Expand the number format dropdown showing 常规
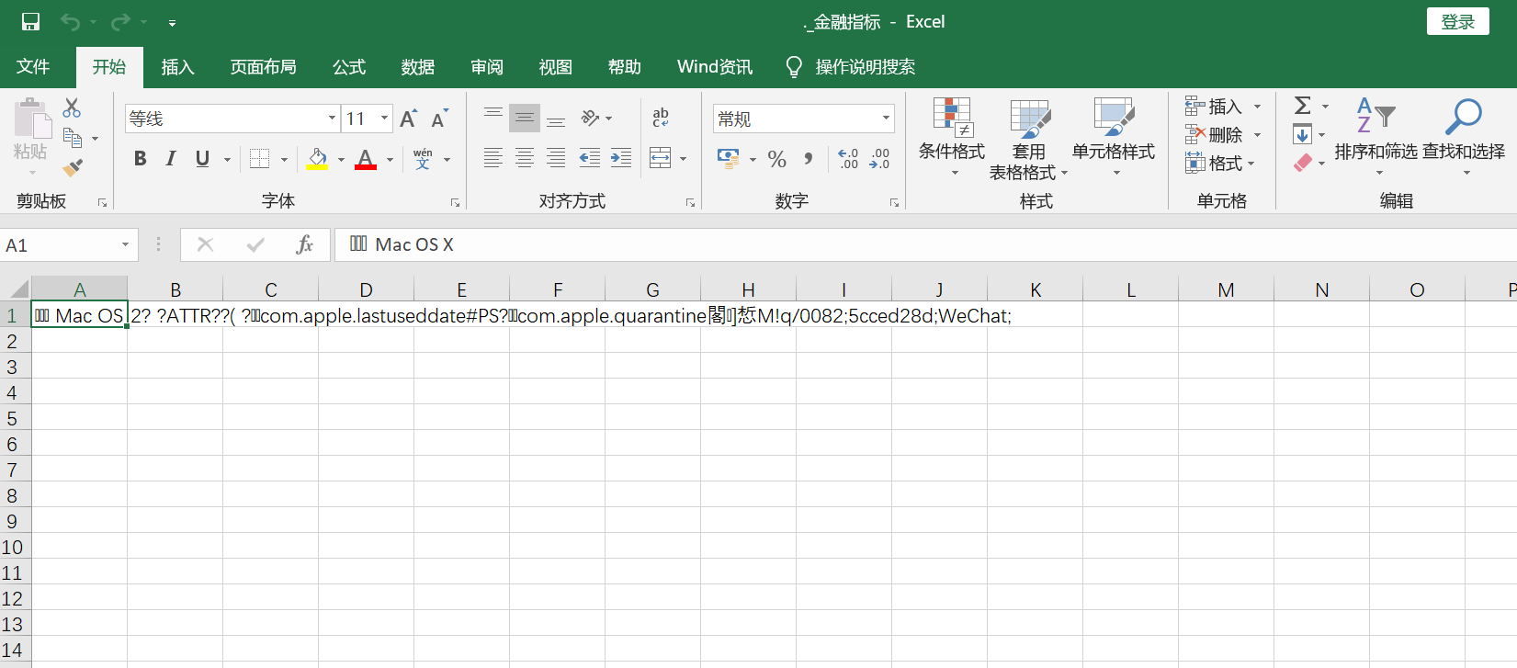This screenshot has width=1517, height=668. point(886,119)
